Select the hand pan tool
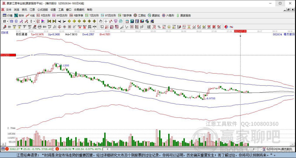This screenshot has height=158, width=296. click(101, 21)
